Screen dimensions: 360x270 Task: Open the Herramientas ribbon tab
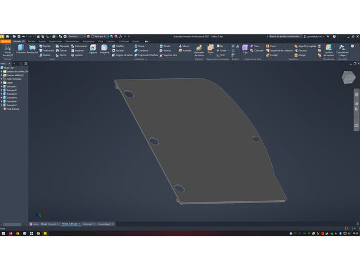point(72,41)
